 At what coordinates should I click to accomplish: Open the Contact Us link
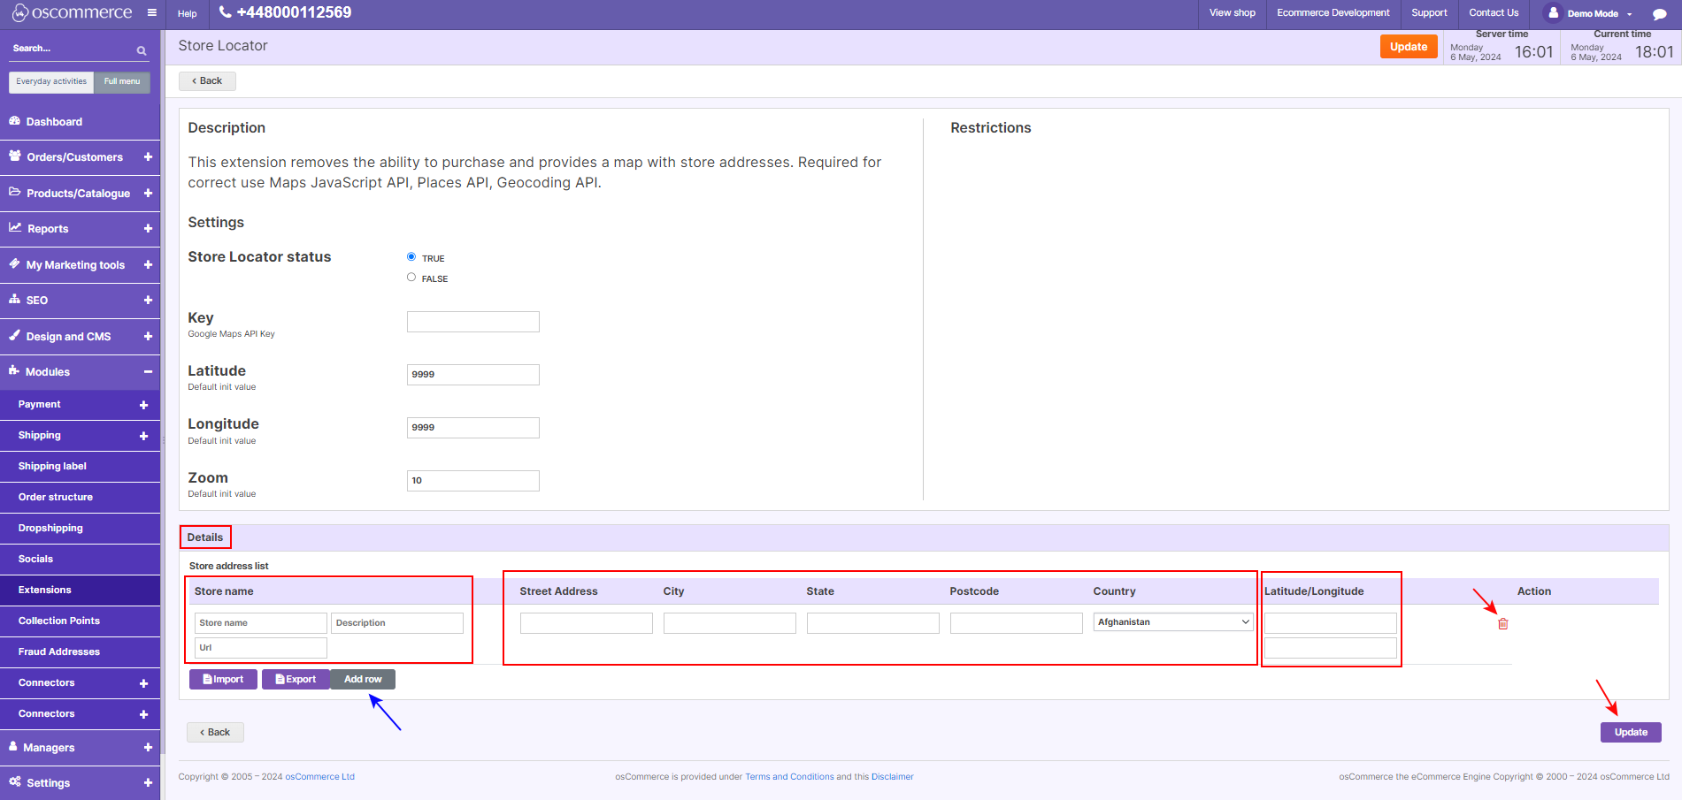click(x=1494, y=12)
